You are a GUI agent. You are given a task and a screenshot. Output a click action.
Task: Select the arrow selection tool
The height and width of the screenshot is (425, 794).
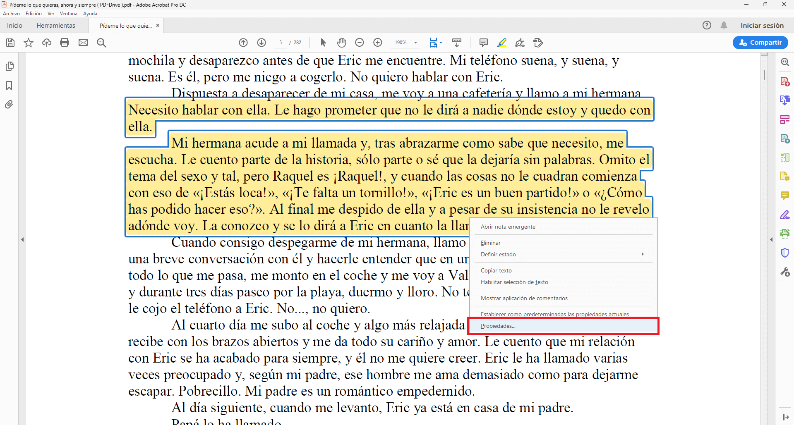click(x=323, y=43)
